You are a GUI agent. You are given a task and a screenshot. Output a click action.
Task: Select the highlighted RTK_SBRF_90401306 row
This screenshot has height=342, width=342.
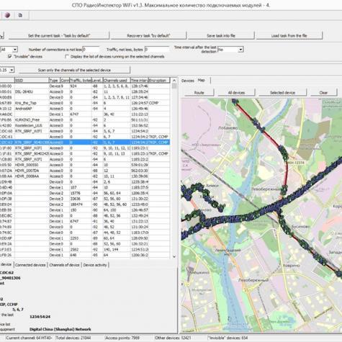coord(85,143)
